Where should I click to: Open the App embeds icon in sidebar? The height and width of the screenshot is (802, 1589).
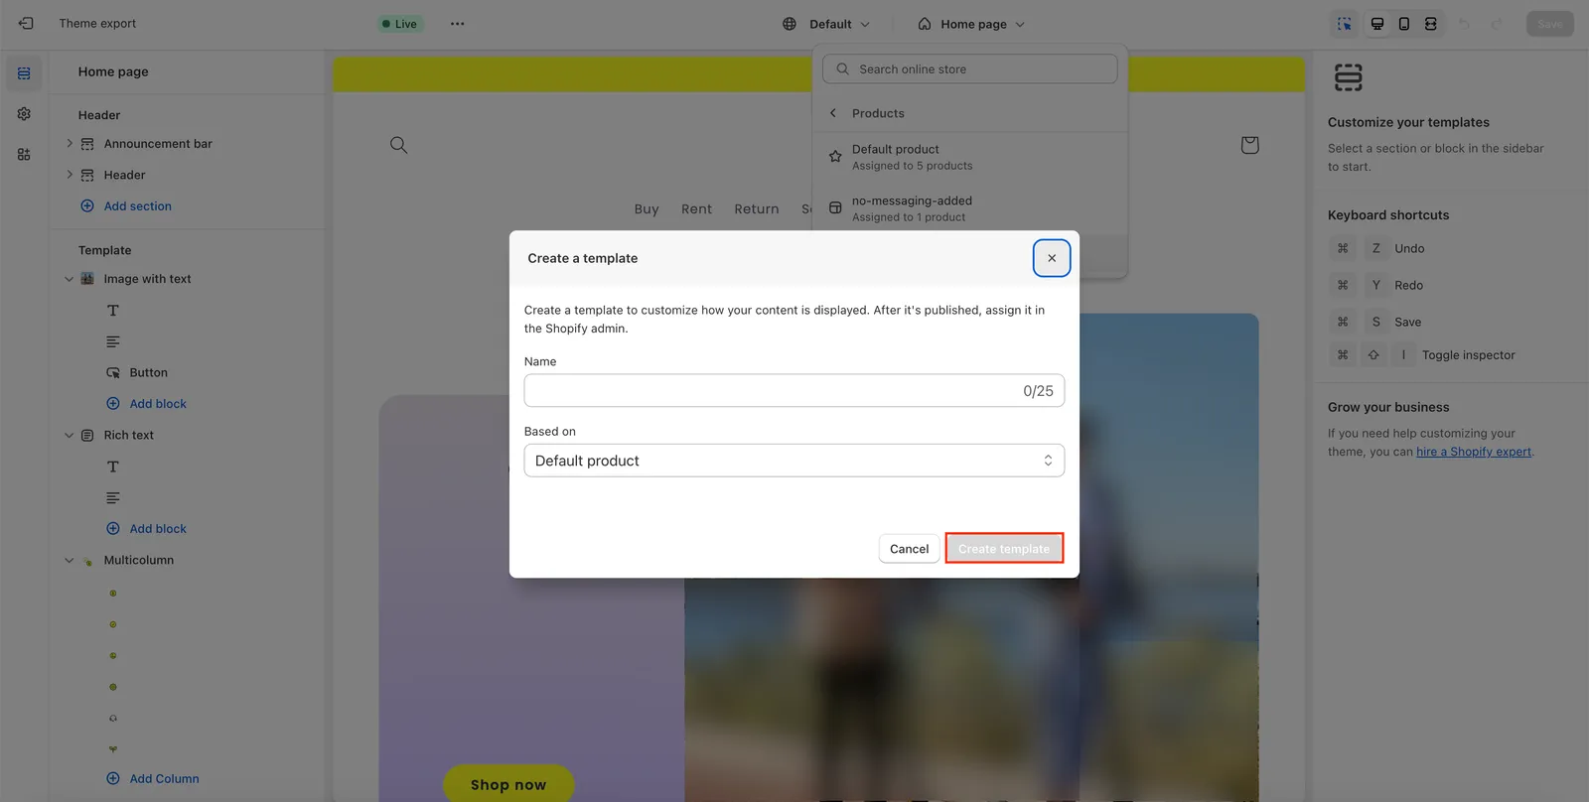point(24,155)
